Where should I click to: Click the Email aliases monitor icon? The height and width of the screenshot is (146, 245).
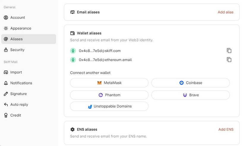point(72,12)
